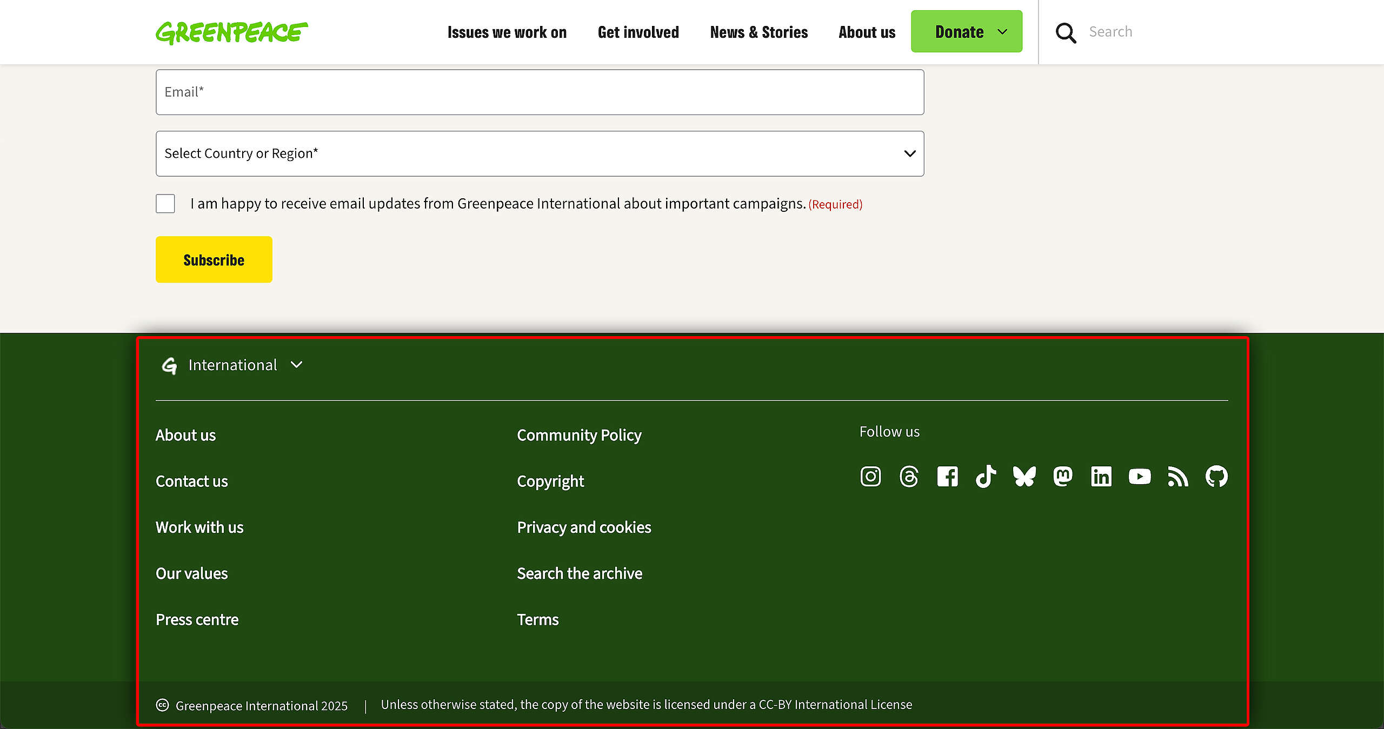The width and height of the screenshot is (1384, 729).
Task: Visit the LinkedIn icon link
Action: click(1101, 476)
